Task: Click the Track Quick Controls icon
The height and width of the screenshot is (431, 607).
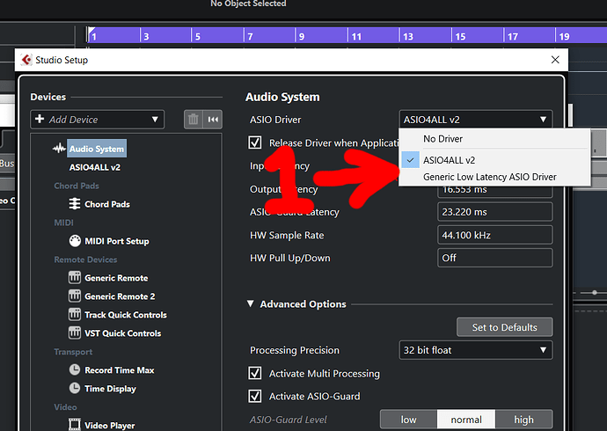Action: pyautogui.click(x=75, y=315)
